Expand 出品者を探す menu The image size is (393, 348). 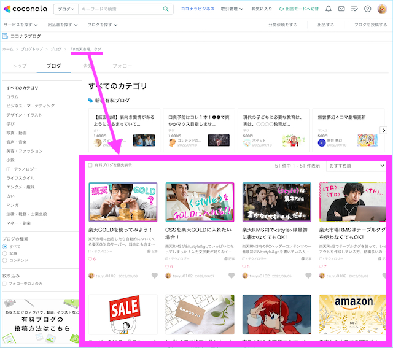[x=63, y=25]
